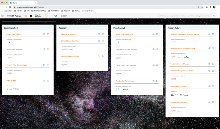Open a new browser tab
This screenshot has width=220, height=129.
[x=40, y=3]
